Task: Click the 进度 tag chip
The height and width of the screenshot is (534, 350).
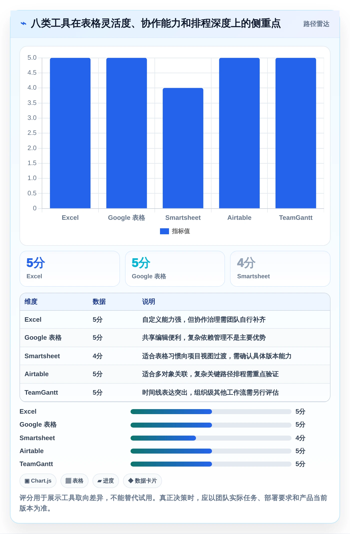Action: (x=106, y=481)
